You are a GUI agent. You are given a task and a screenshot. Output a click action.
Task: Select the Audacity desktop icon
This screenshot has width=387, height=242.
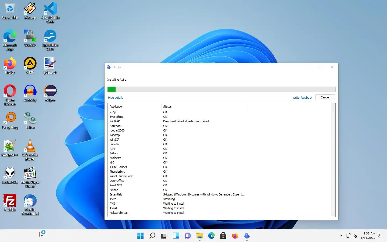[x=30, y=93]
